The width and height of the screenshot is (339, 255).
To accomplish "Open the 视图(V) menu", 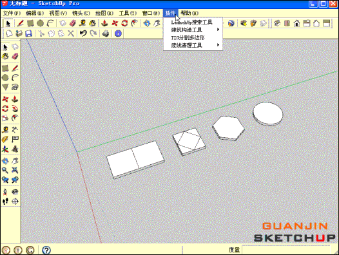I will pyautogui.click(x=58, y=13).
